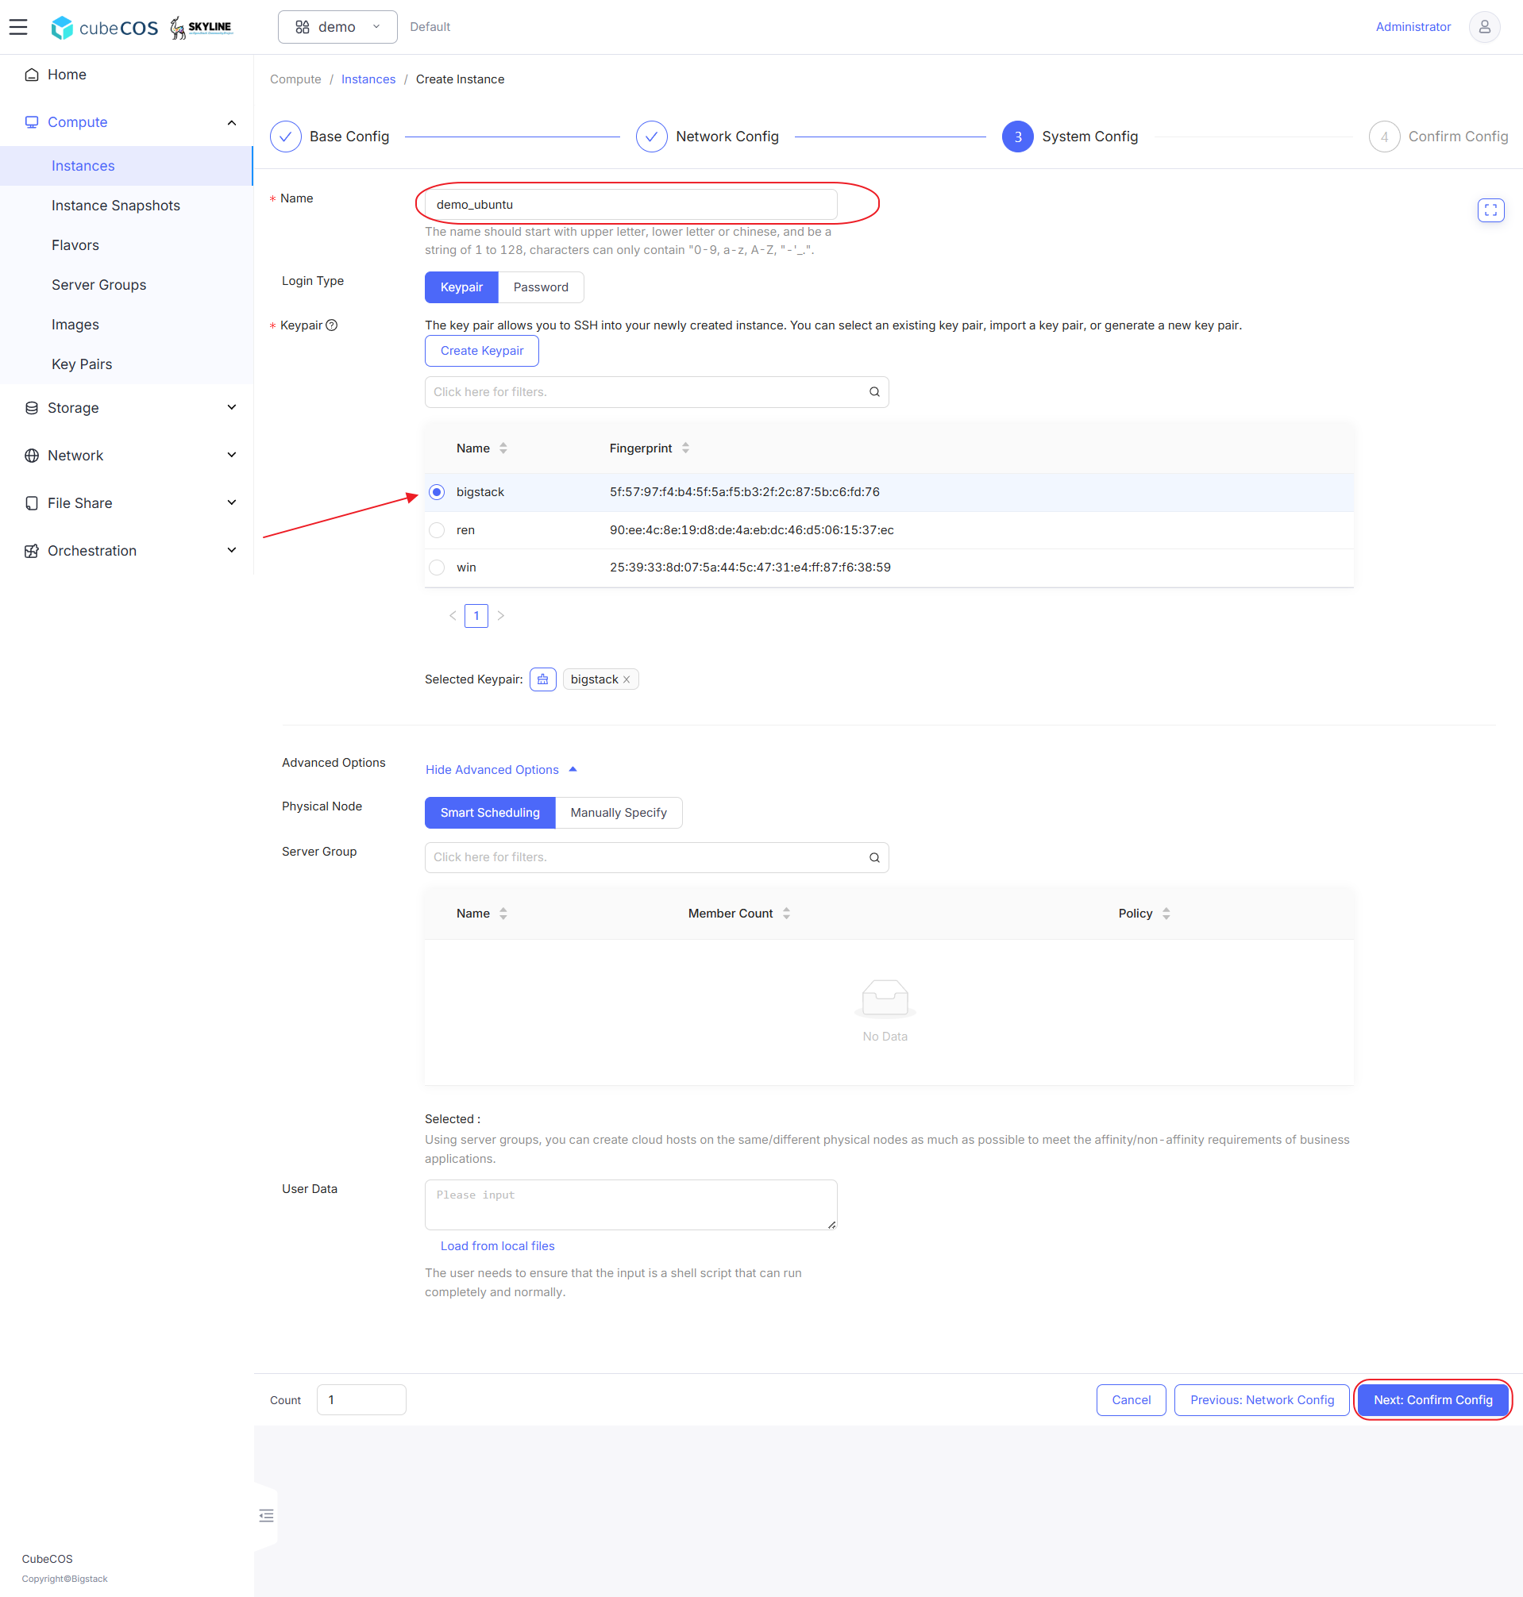Expand the File Share menu section
Image resolution: width=1523 pixels, height=1597 pixels.
point(231,503)
